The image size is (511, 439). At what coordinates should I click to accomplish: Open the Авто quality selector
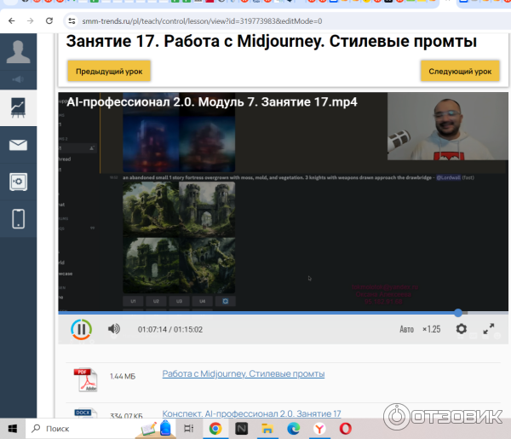(x=407, y=329)
